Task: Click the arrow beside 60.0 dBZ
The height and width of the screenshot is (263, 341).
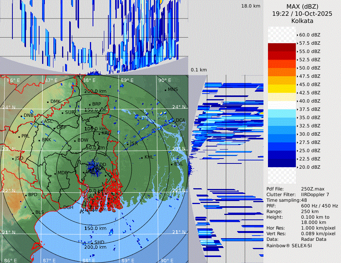Action: point(297,35)
